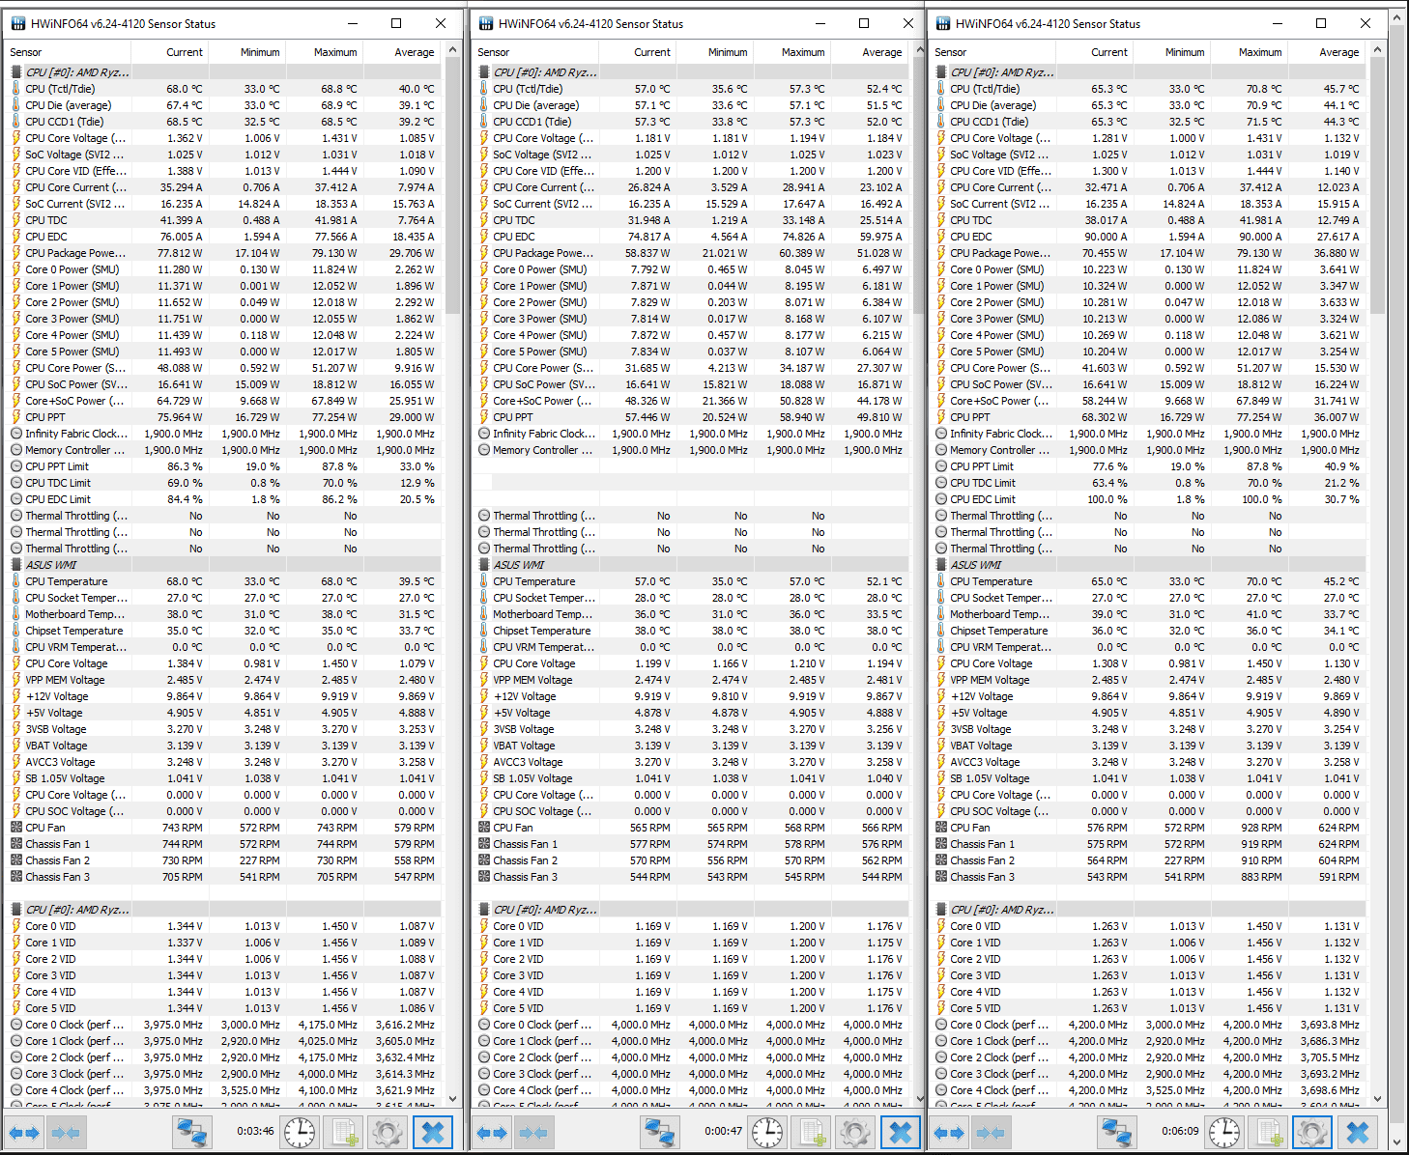Image resolution: width=1409 pixels, height=1155 pixels.
Task: Select the Core 4 VID row in the right window
Action: coord(1148,992)
